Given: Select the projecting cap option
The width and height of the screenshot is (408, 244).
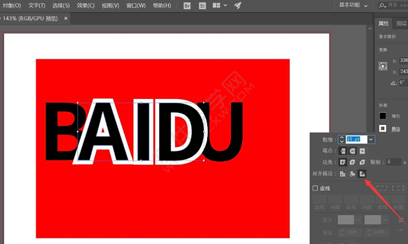Looking at the screenshot, I should pos(362,151).
